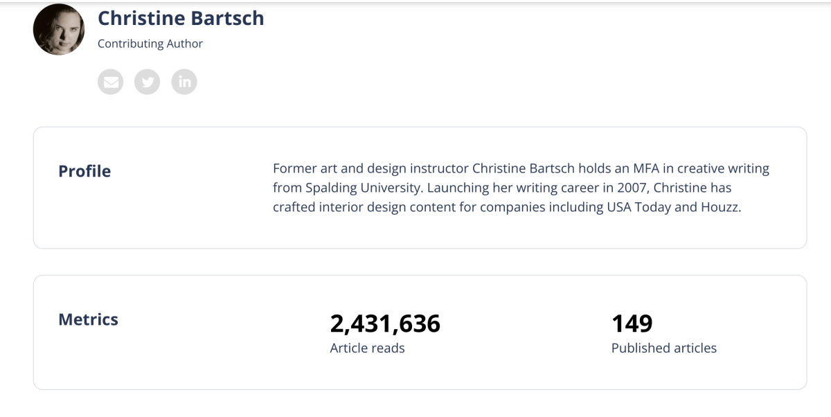Click the email envelope icon
This screenshot has height=417, width=831.
[110, 82]
